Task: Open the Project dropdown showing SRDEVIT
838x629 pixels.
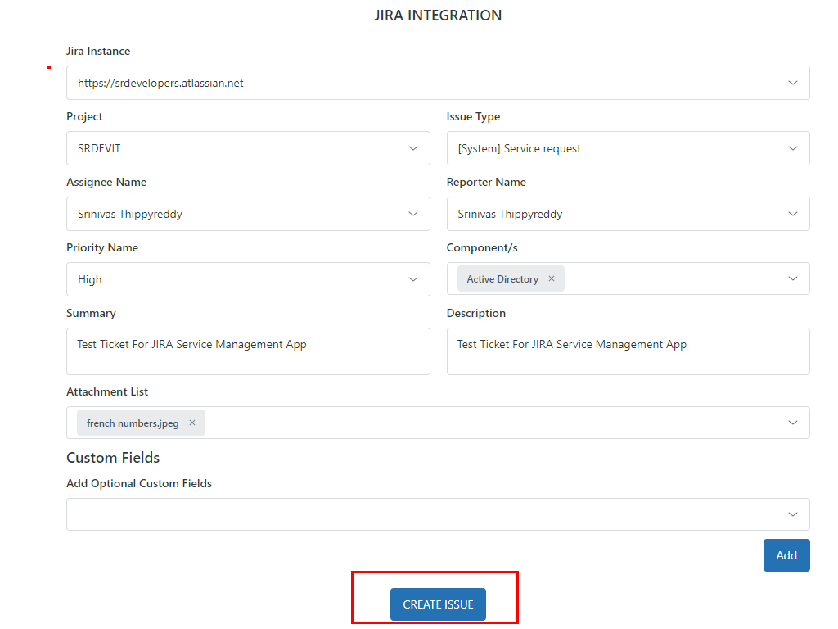Action: click(x=248, y=148)
